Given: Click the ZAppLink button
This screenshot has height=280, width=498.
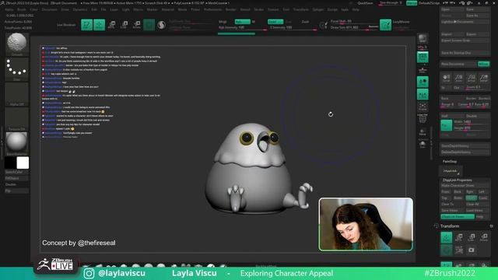Looking at the screenshot, I should (x=451, y=171).
